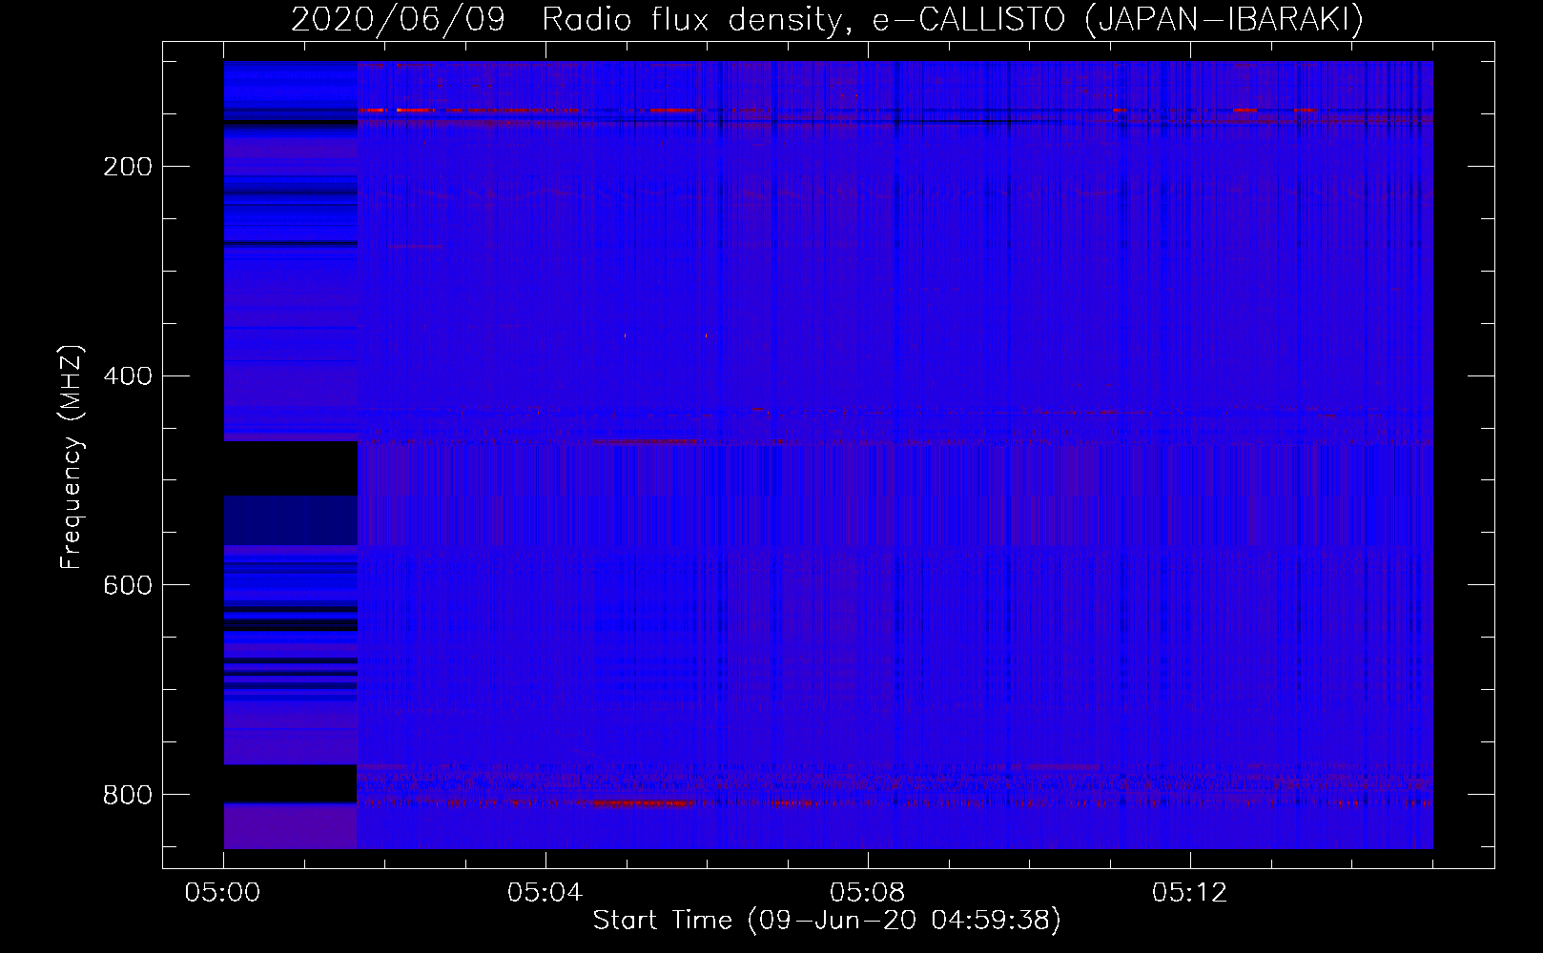
Task: Click the 05:08 time tick label
Action: click(x=868, y=893)
